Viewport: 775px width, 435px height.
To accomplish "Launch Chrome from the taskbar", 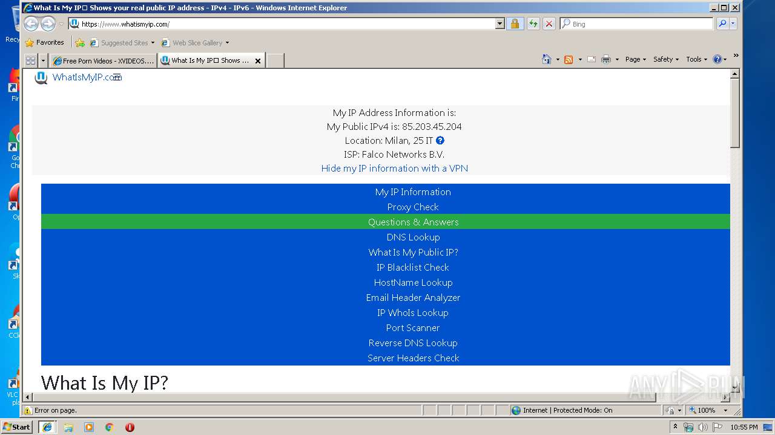I will (110, 427).
